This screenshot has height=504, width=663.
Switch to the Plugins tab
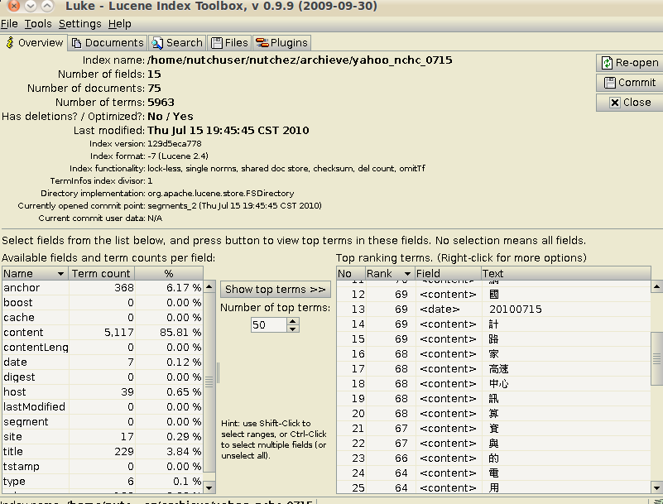tap(282, 43)
